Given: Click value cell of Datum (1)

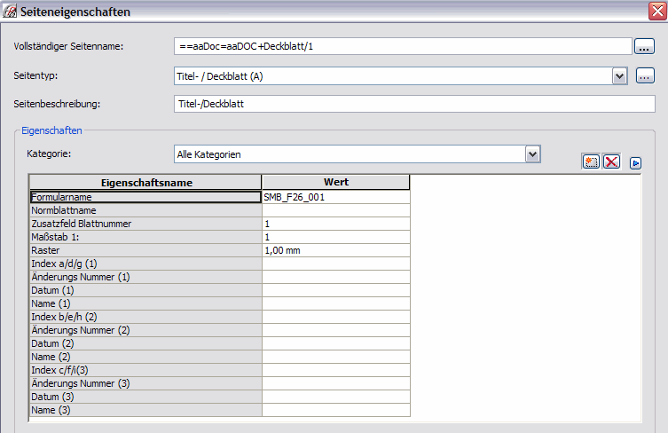Looking at the screenshot, I should [x=335, y=290].
